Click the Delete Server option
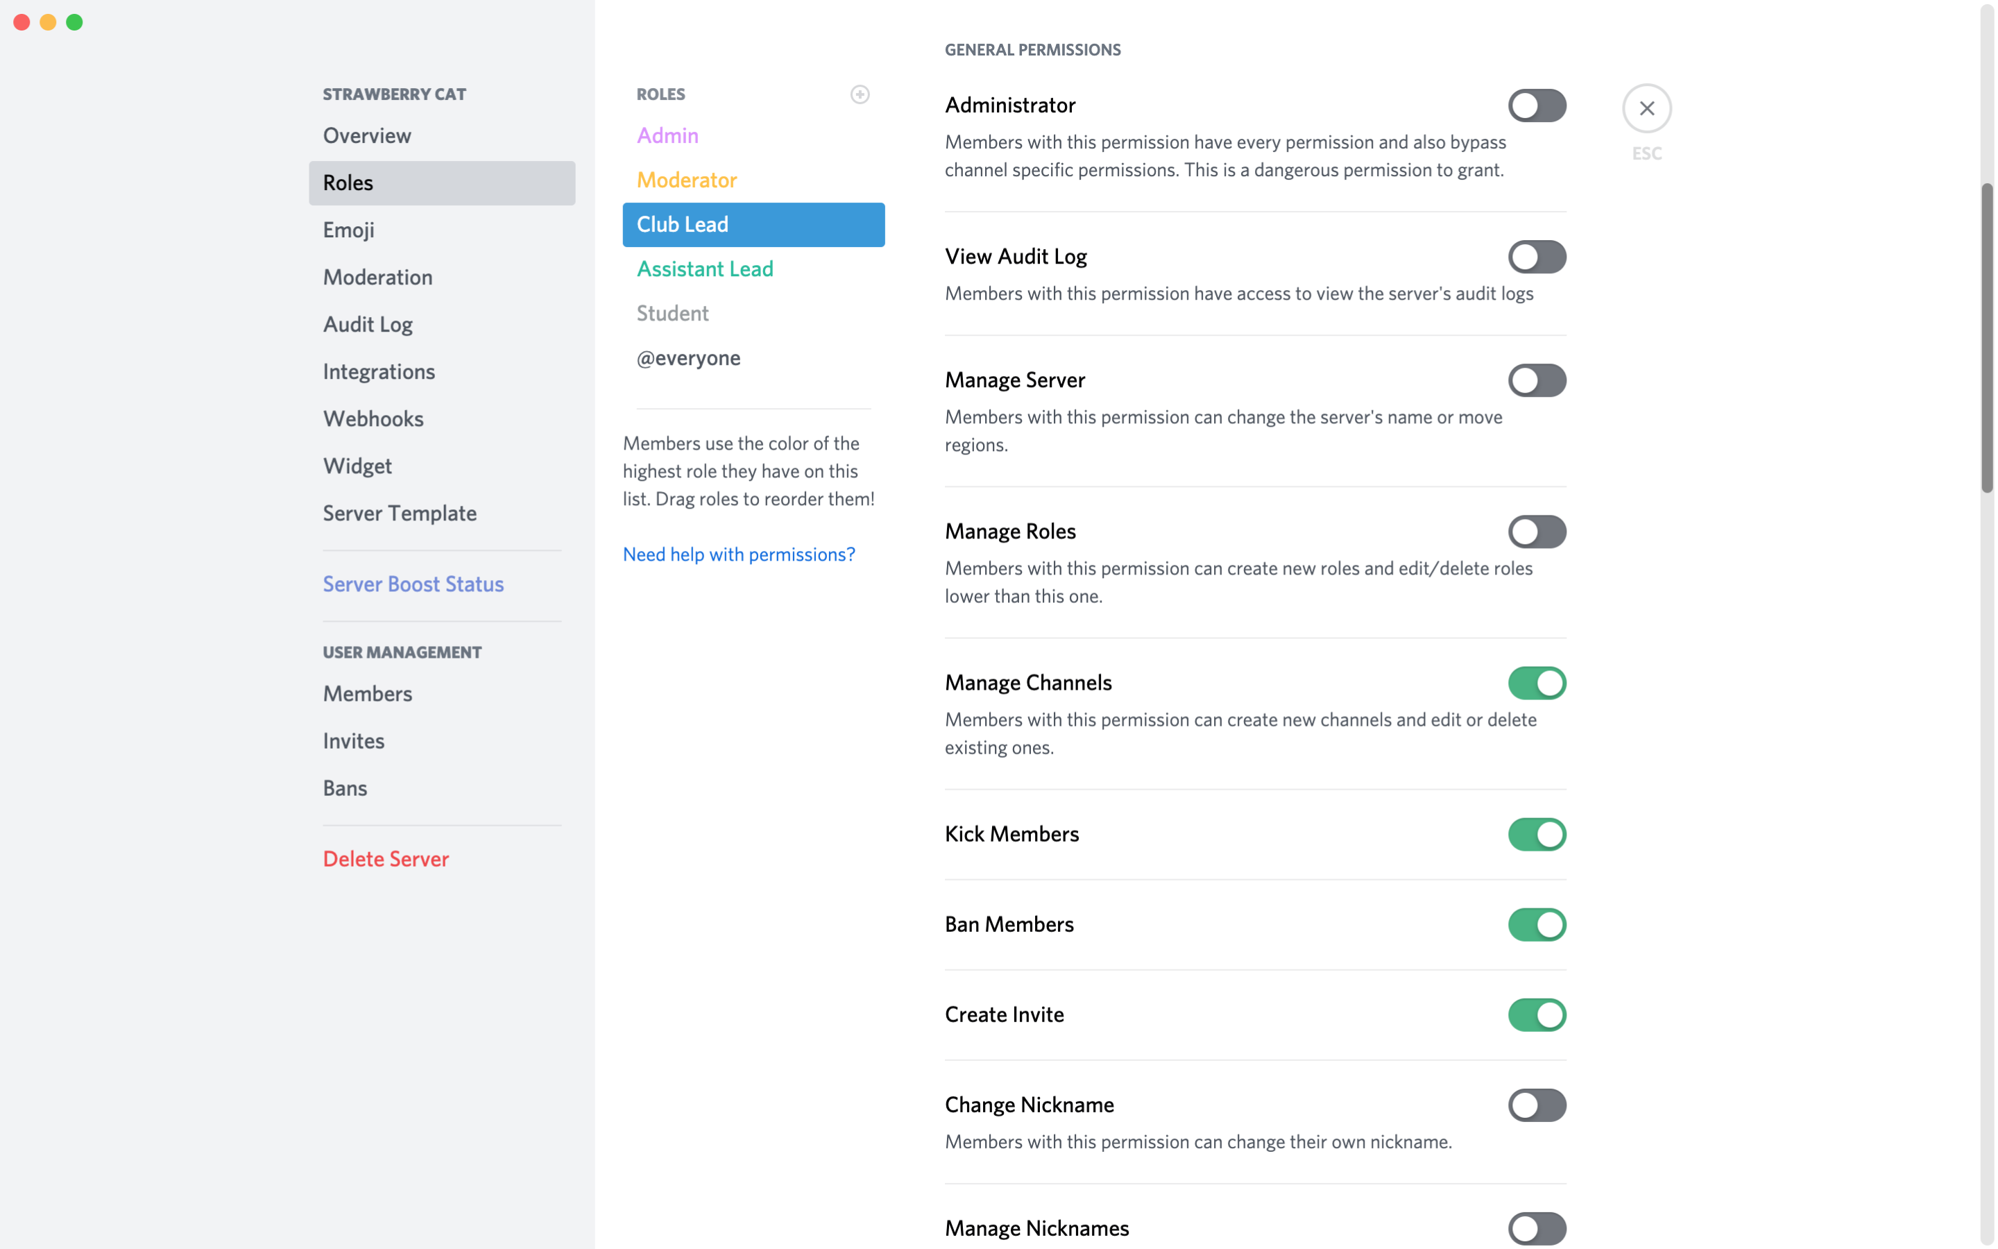The height and width of the screenshot is (1249, 1998). point(386,859)
